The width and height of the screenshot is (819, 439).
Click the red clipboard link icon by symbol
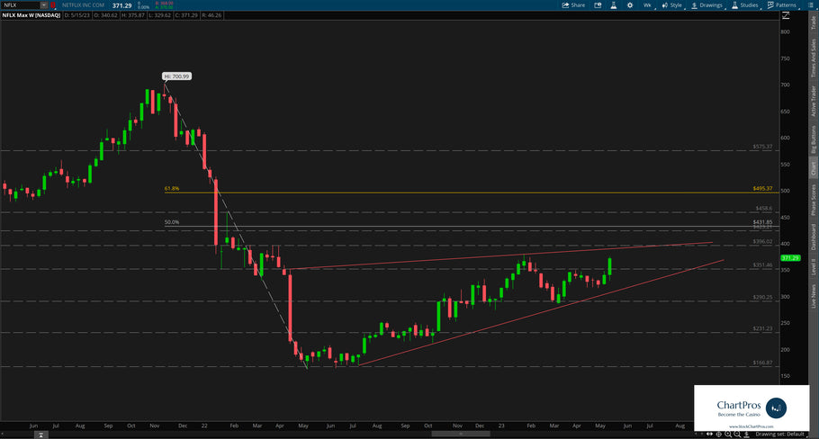click(x=53, y=5)
